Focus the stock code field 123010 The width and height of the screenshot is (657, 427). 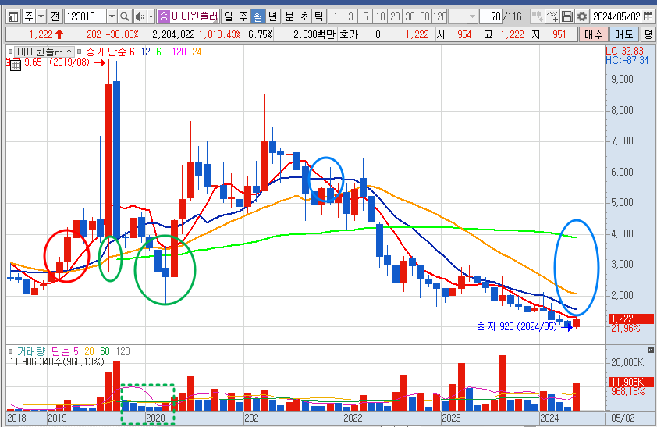[x=86, y=16]
